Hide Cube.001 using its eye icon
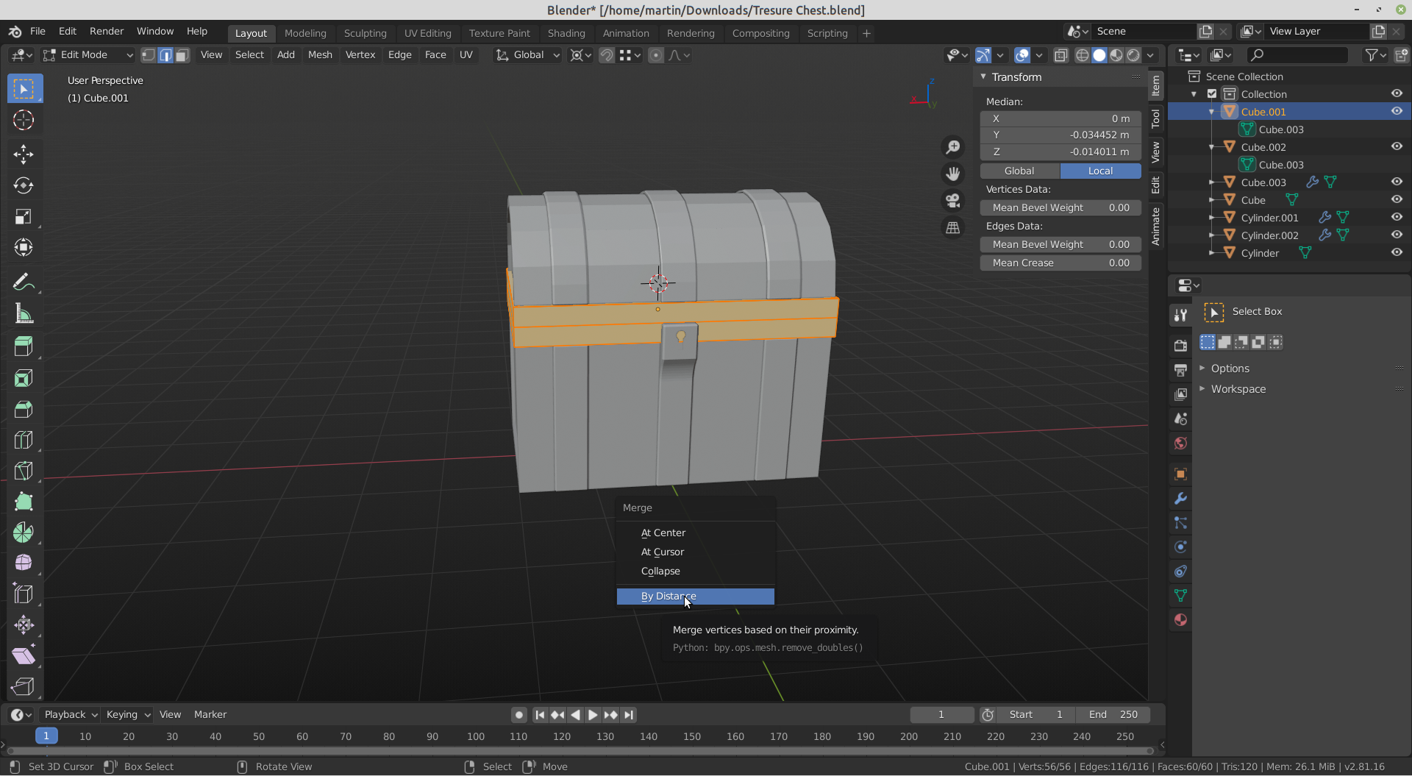Image resolution: width=1412 pixels, height=776 pixels. [1397, 111]
